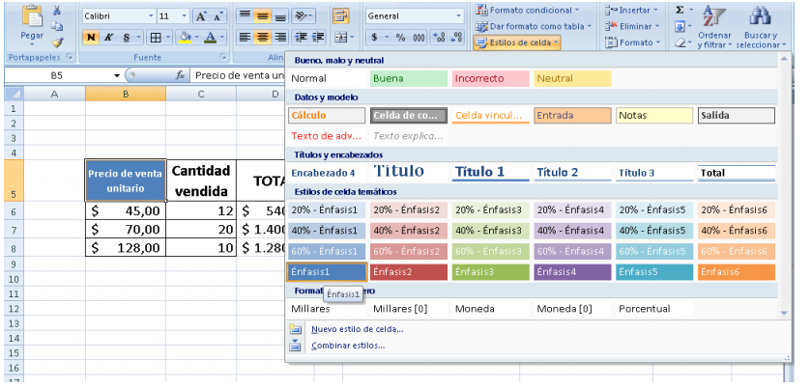Open the Fuente dialog launcher
This screenshot has width=811, height=389.
click(223, 57)
